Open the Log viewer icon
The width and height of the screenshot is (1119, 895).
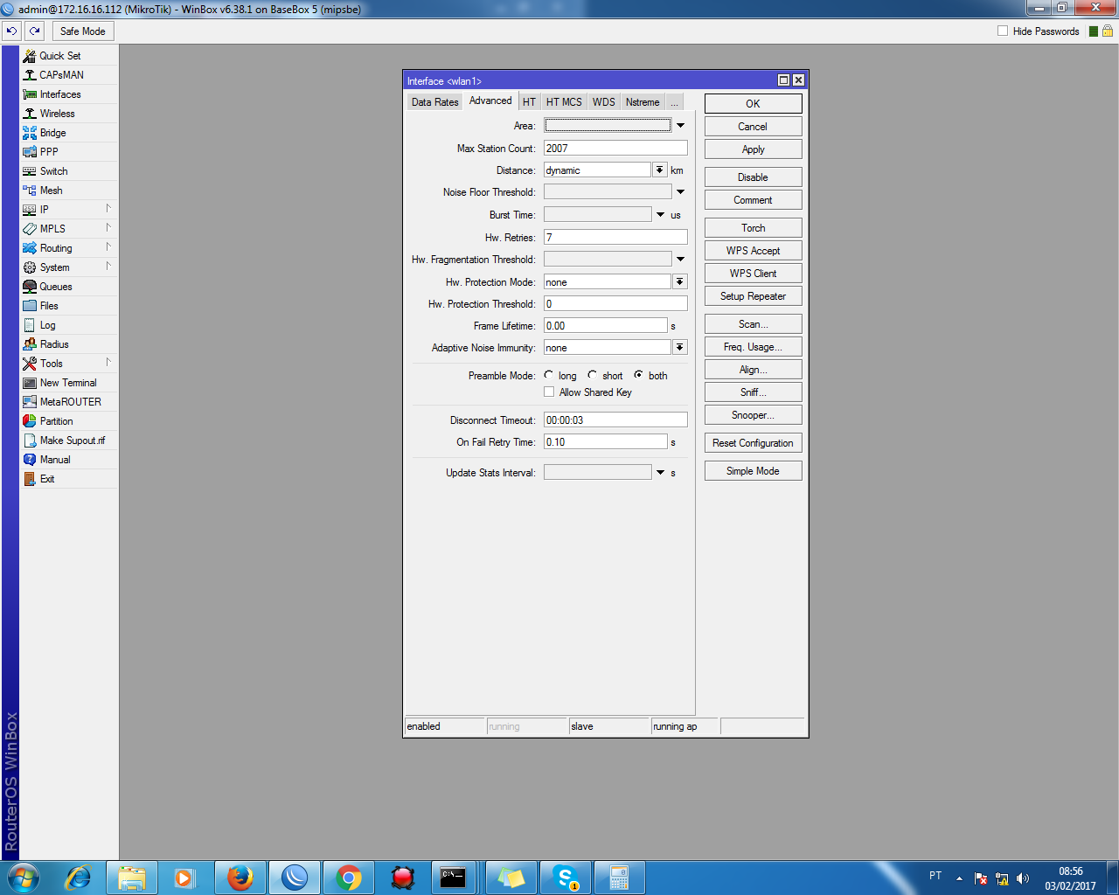[30, 325]
